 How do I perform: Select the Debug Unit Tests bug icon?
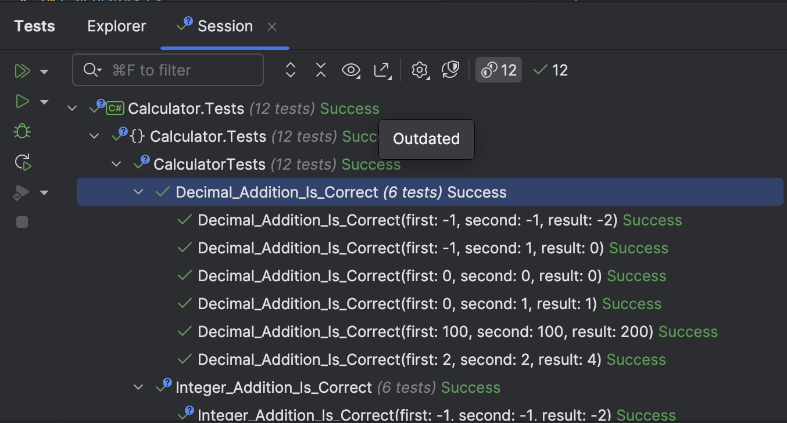pyautogui.click(x=22, y=131)
